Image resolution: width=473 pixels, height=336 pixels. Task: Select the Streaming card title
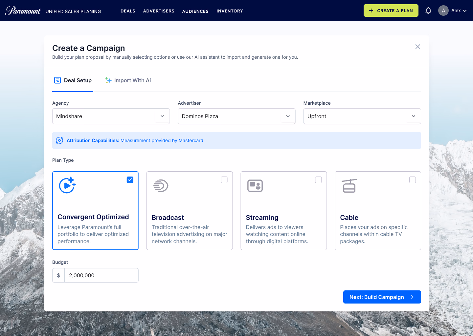point(262,218)
